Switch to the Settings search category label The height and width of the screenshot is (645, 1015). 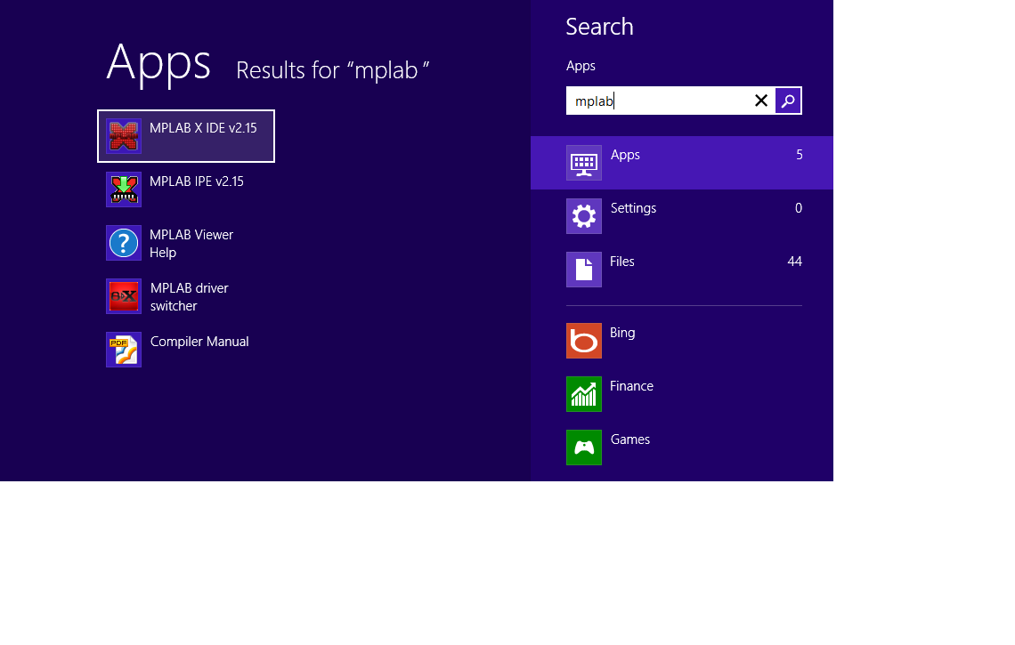pyautogui.click(x=633, y=208)
